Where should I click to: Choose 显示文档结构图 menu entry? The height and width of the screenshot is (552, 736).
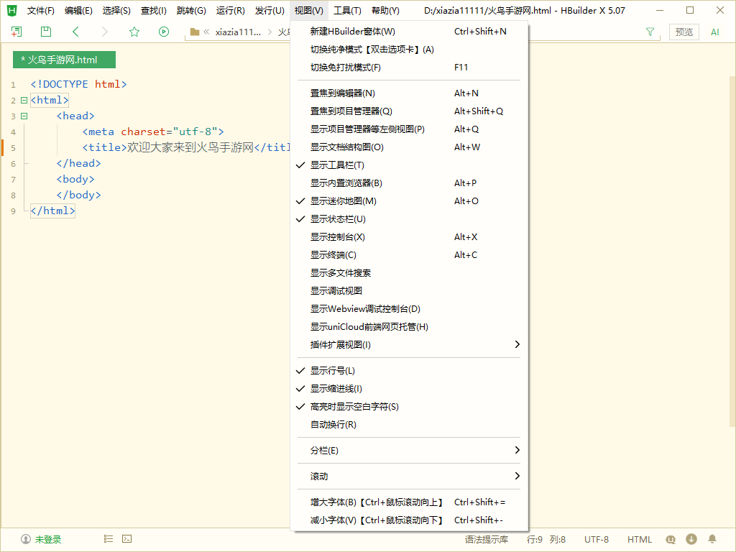coord(408,147)
